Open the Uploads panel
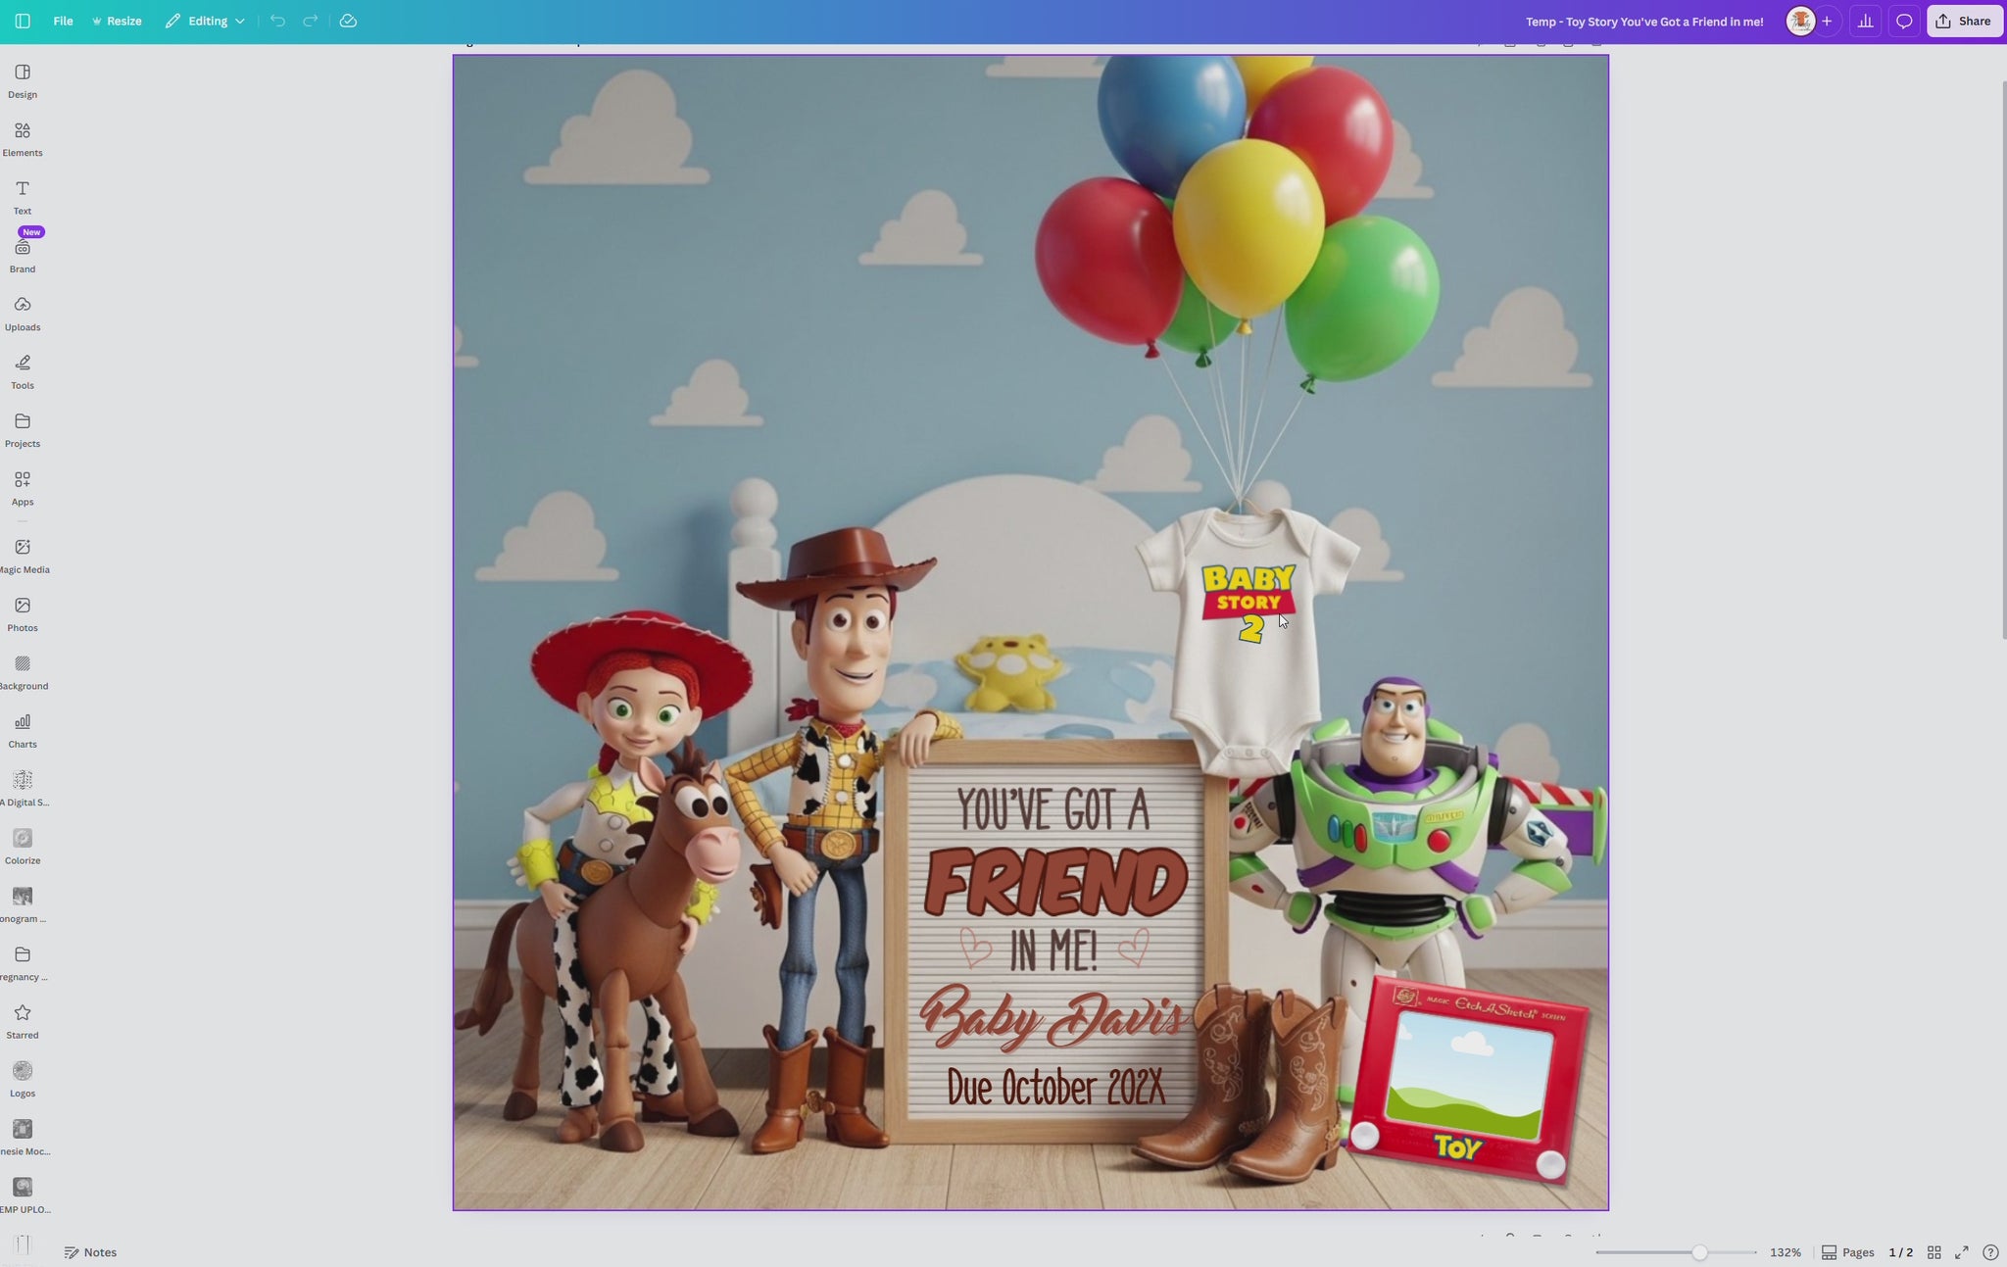This screenshot has height=1267, width=2007. [x=23, y=312]
